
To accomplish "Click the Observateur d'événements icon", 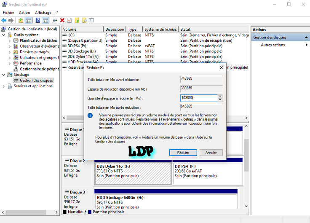I will pyautogui.click(x=16, y=46).
